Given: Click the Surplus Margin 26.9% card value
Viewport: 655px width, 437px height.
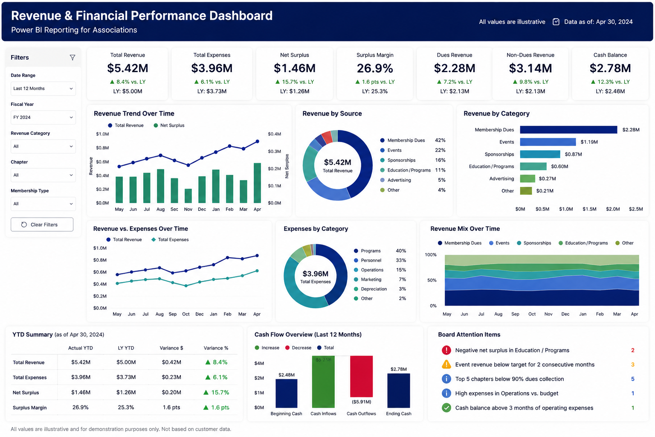Looking at the screenshot, I should (375, 68).
